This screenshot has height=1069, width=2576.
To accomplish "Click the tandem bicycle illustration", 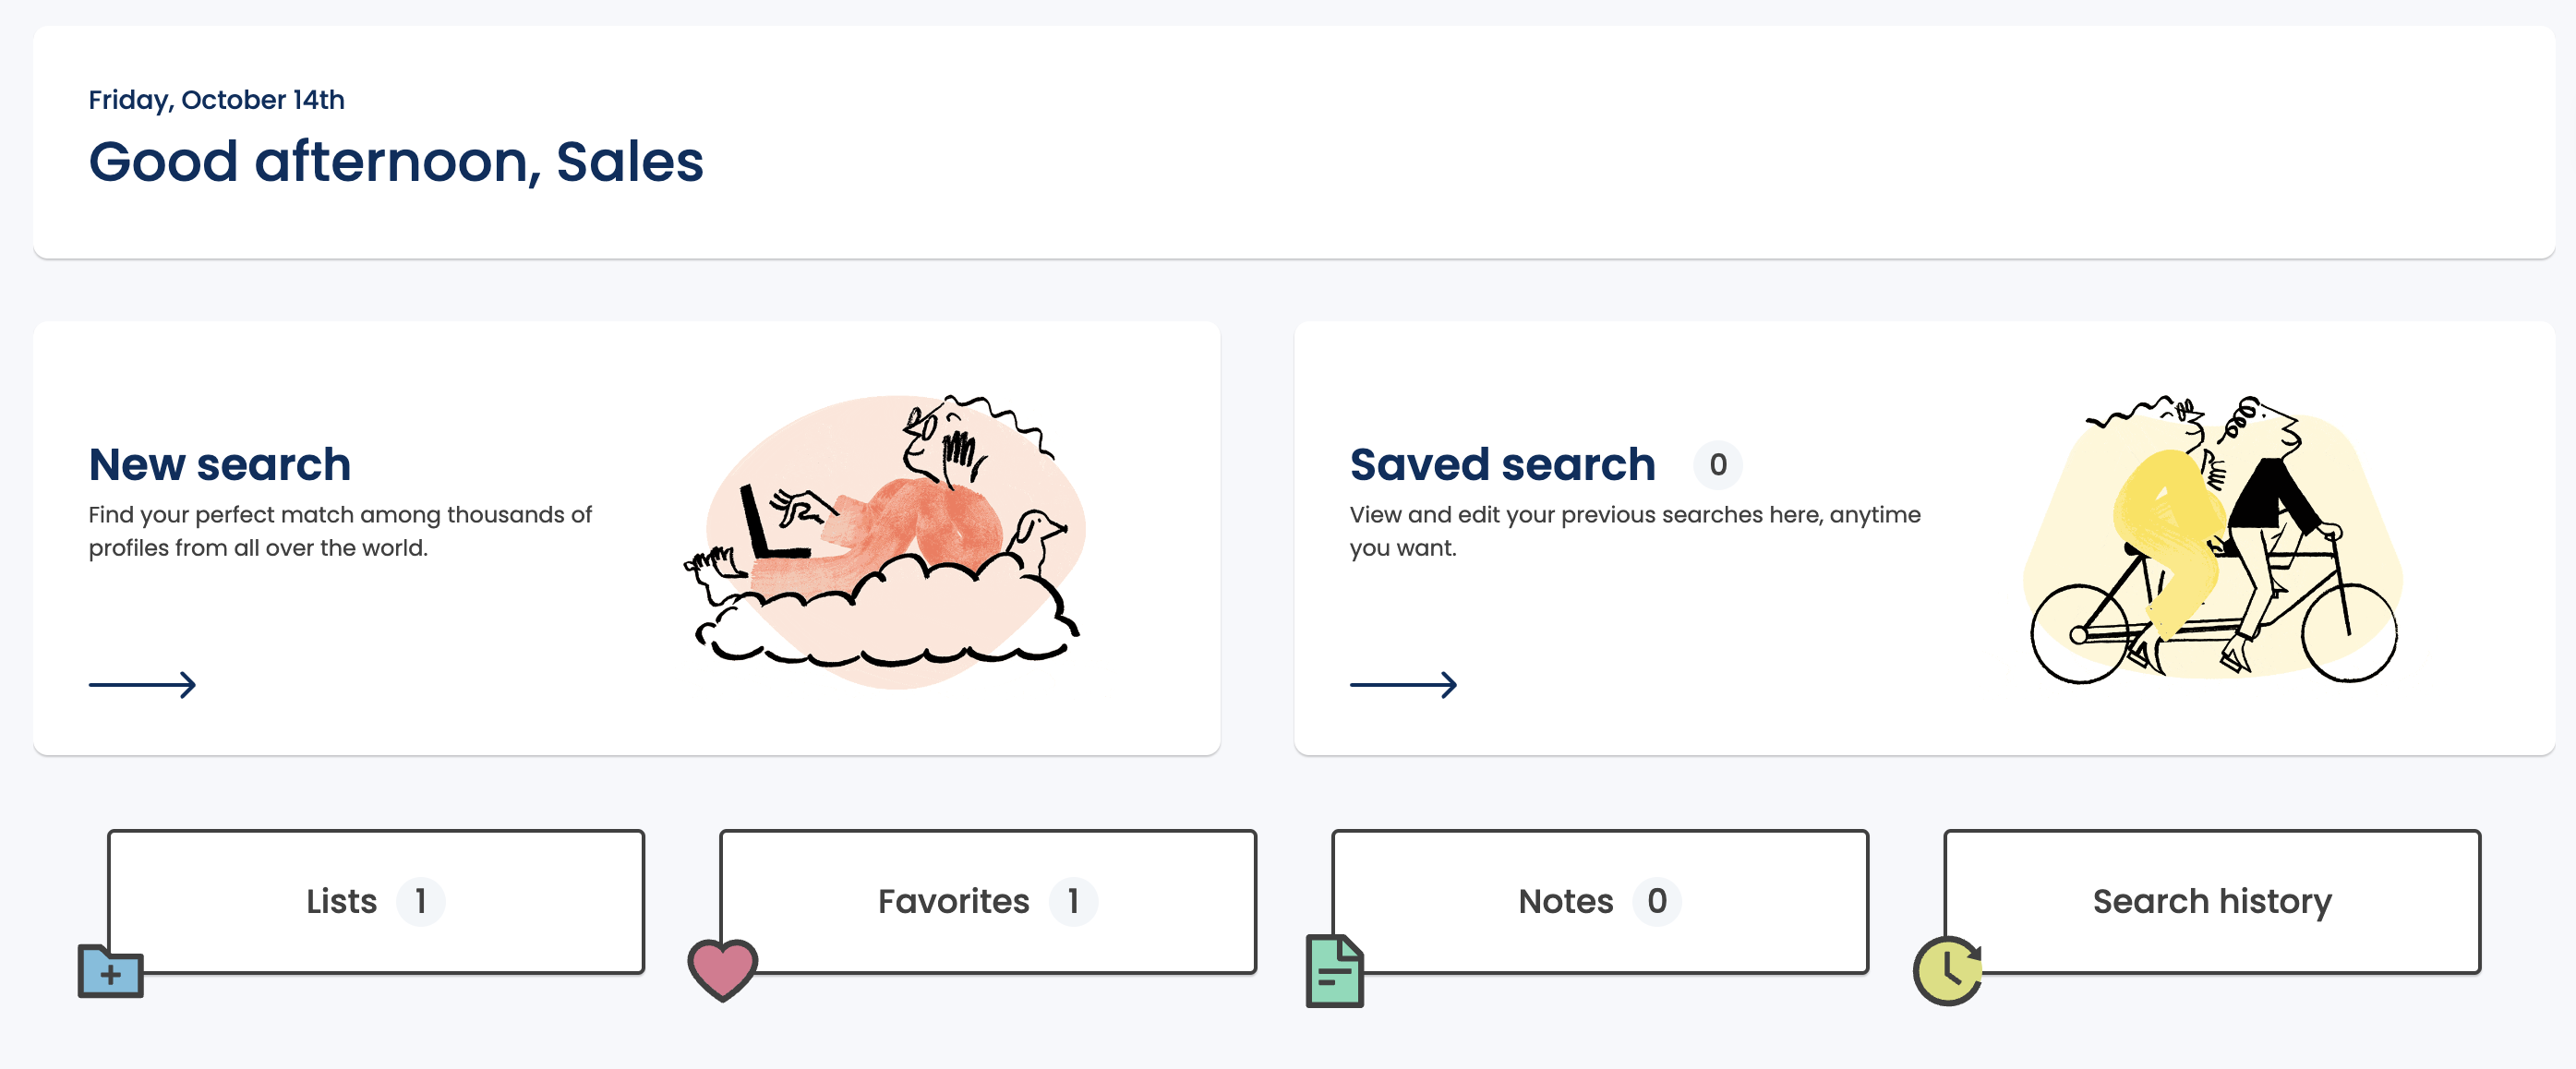I will tap(2214, 539).
